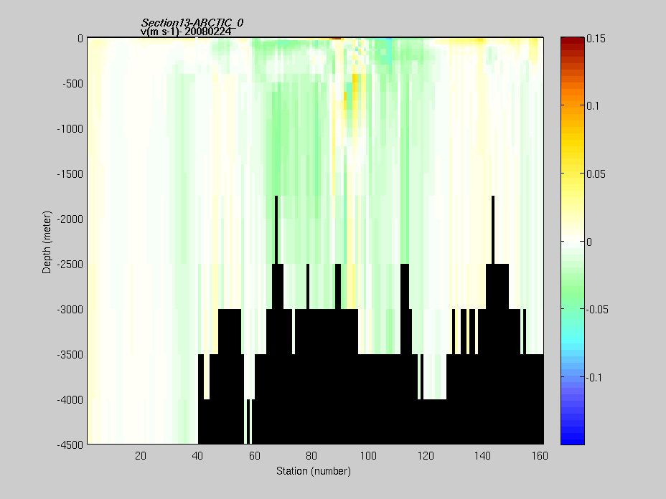Click the x-axis tick label '40'
Viewport: 666px width, 499px height.
tap(197, 456)
